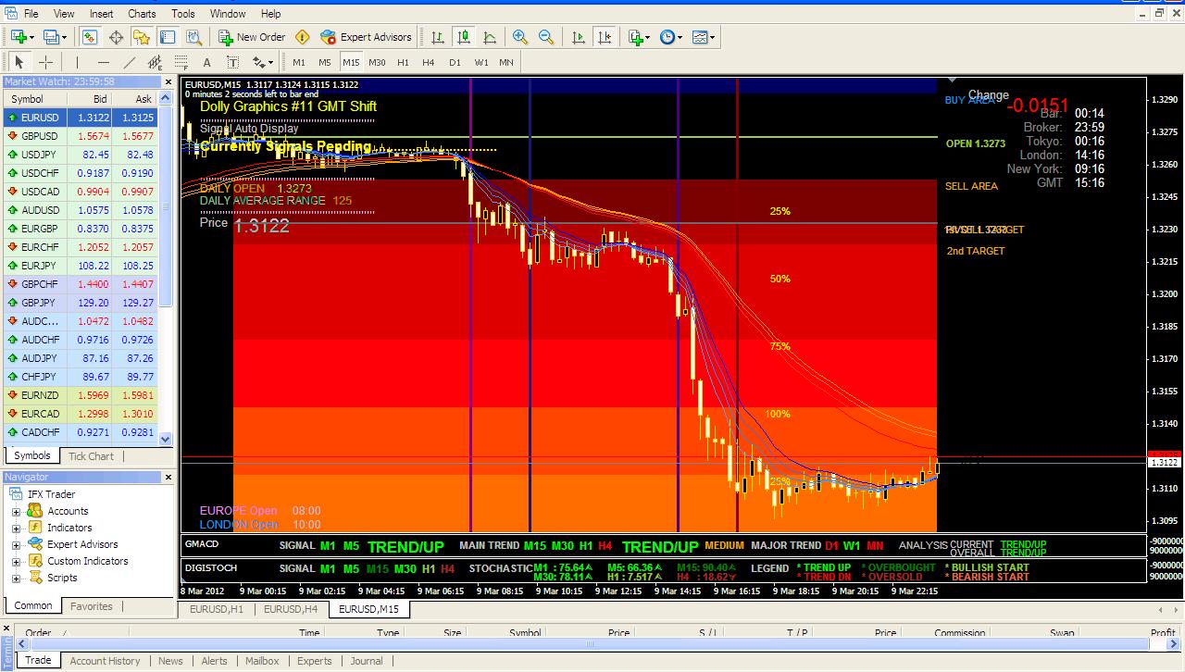Expand the Indicators tree node
This screenshot has width=1185, height=672.
pyautogui.click(x=16, y=528)
